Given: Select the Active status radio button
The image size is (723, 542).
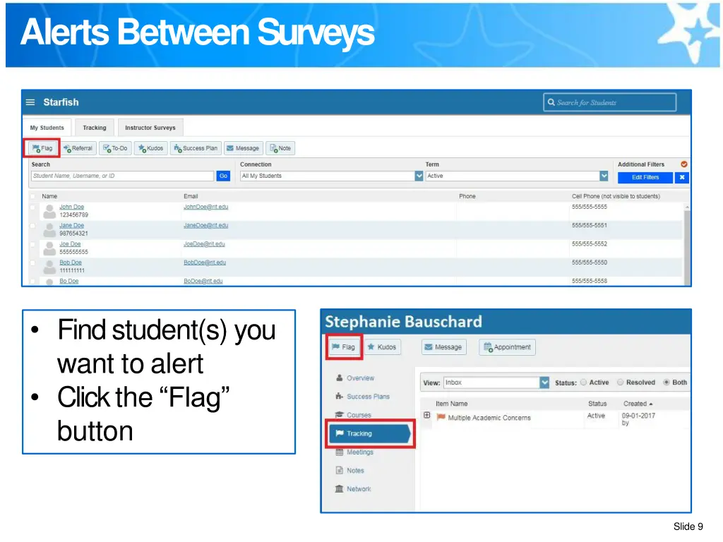Looking at the screenshot, I should tap(583, 382).
